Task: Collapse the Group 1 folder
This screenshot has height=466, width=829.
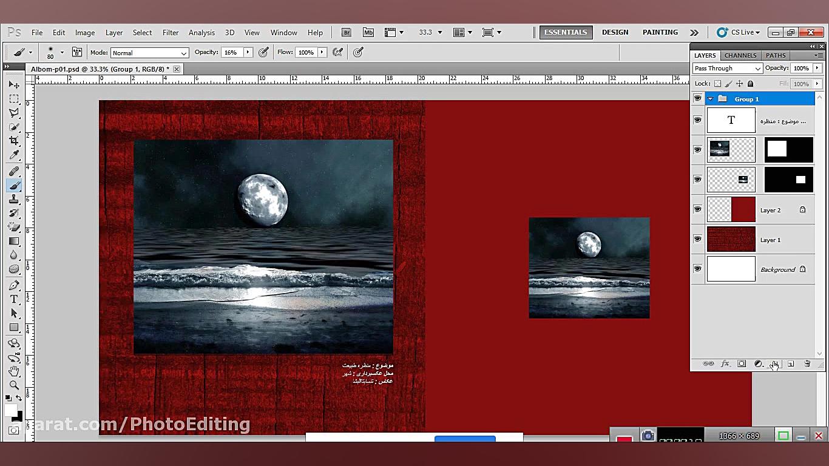Action: click(710, 99)
